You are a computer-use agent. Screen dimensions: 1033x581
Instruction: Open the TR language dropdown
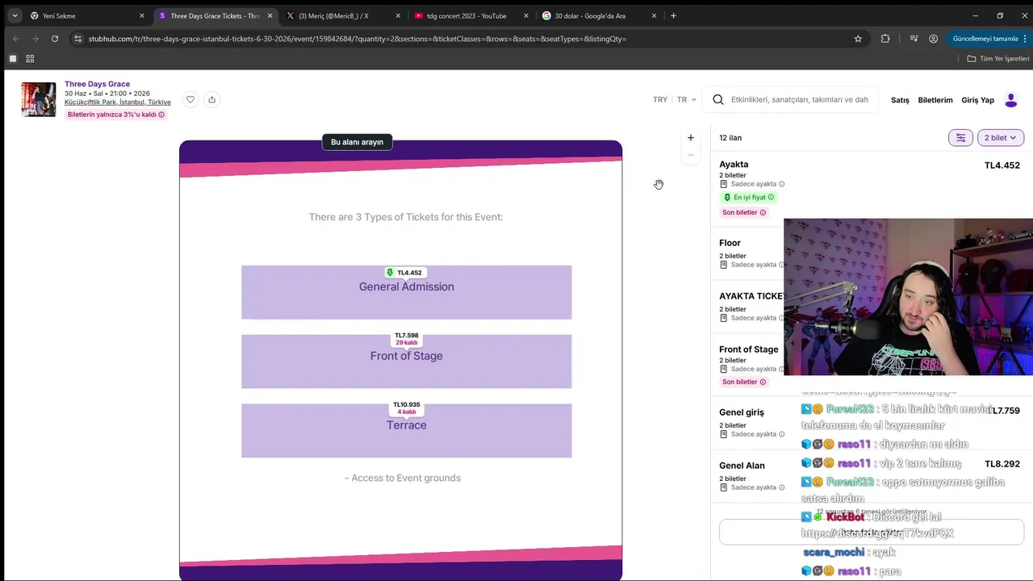coord(687,100)
